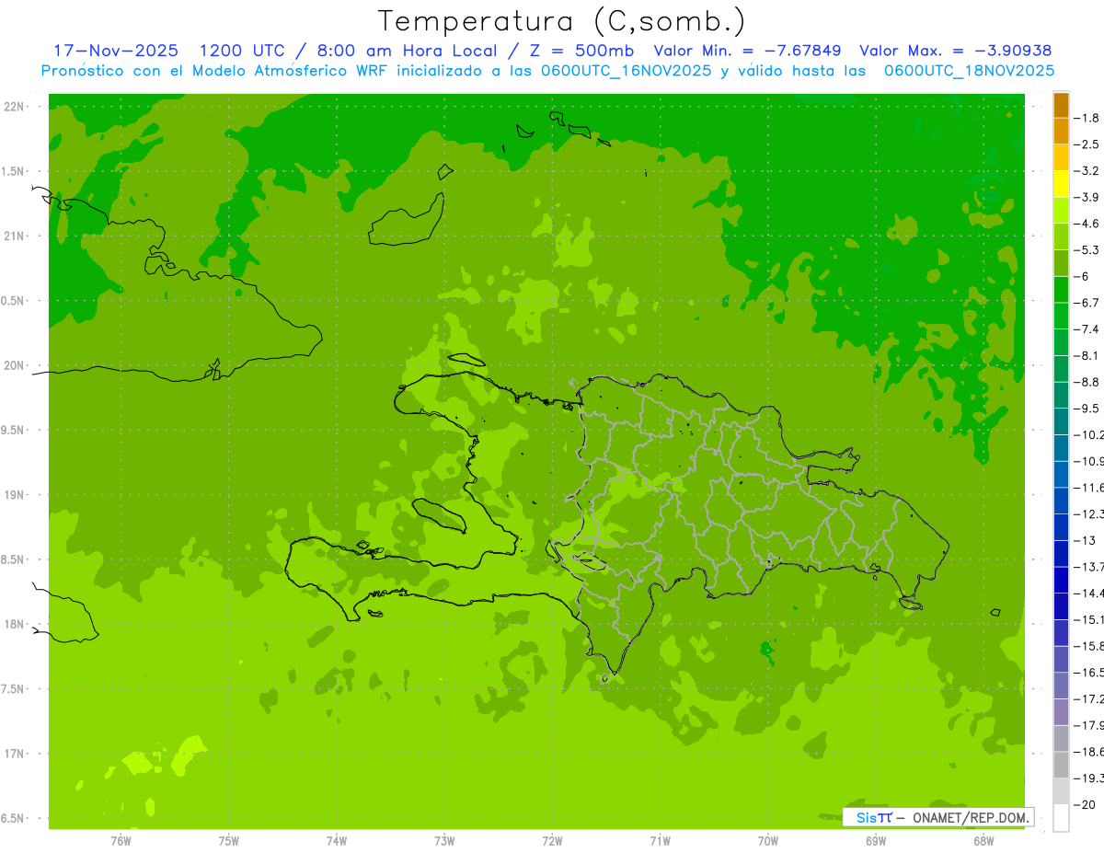Image resolution: width=1104 pixels, height=853 pixels.
Task: Click the "0.5N" latitude axis label
Action: click(13, 301)
